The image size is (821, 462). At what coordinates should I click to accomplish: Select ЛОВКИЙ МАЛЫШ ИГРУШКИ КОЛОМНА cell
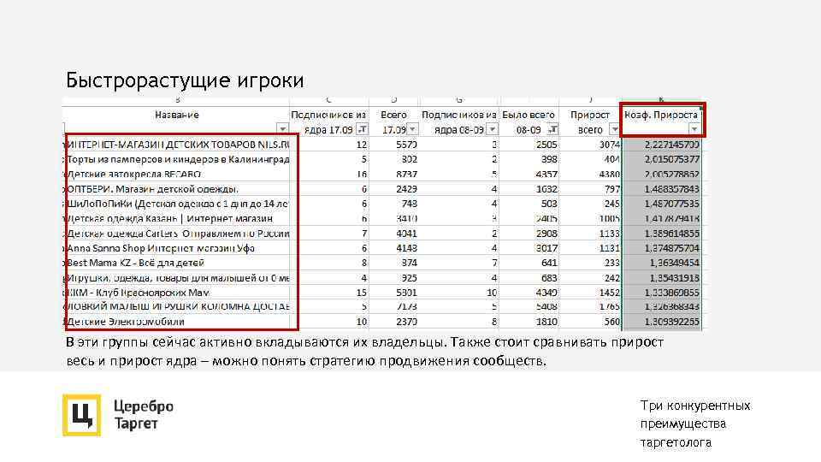tap(177, 307)
